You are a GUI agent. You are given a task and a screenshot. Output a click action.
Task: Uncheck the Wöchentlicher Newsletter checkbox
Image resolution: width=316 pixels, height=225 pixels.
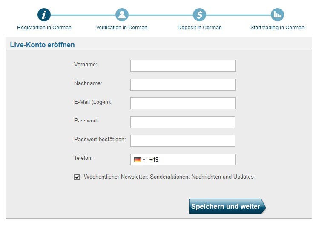tap(77, 177)
